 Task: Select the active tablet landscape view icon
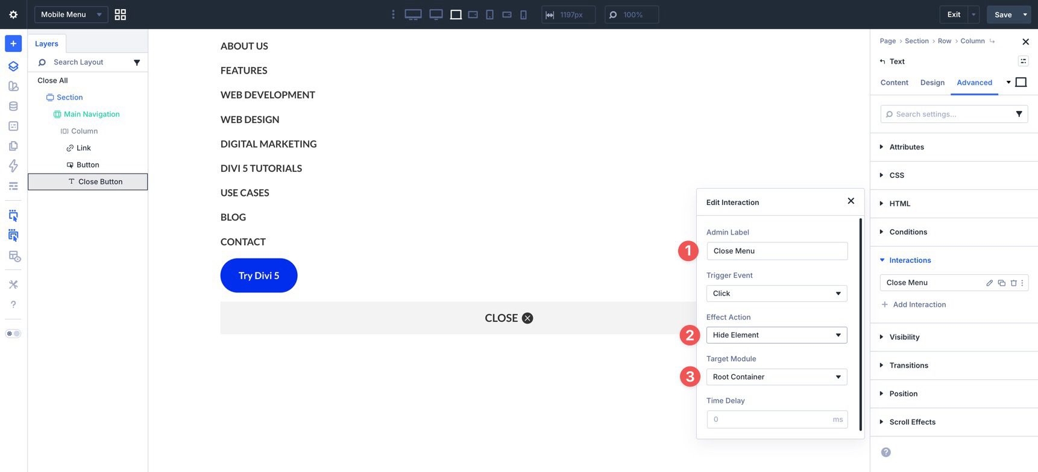coord(456,14)
